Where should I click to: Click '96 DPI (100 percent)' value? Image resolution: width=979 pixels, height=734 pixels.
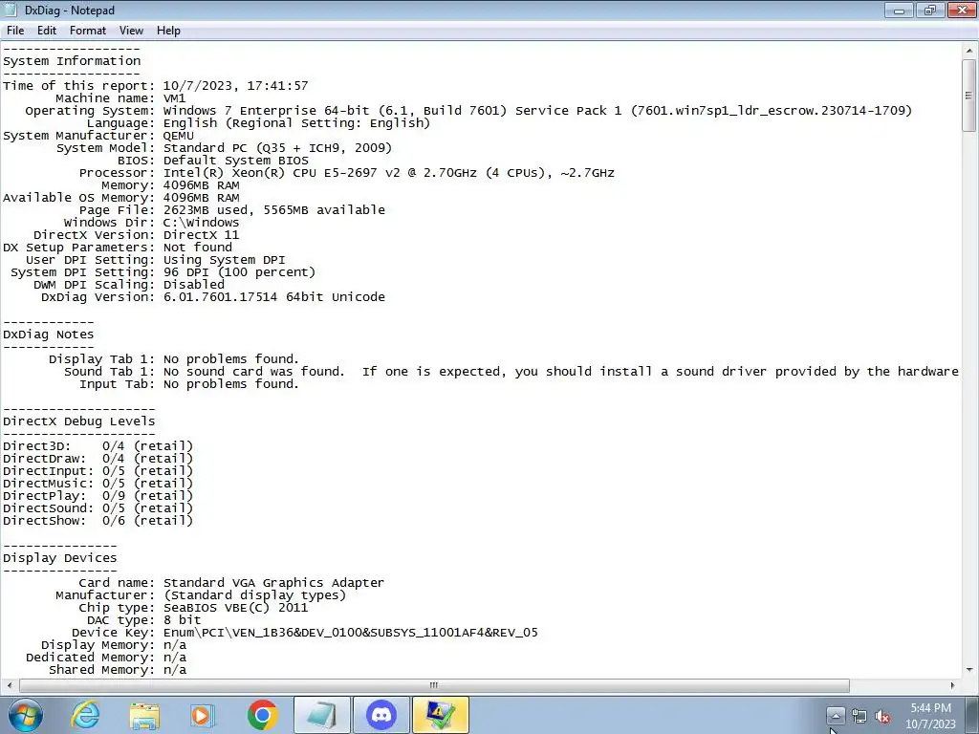(239, 272)
